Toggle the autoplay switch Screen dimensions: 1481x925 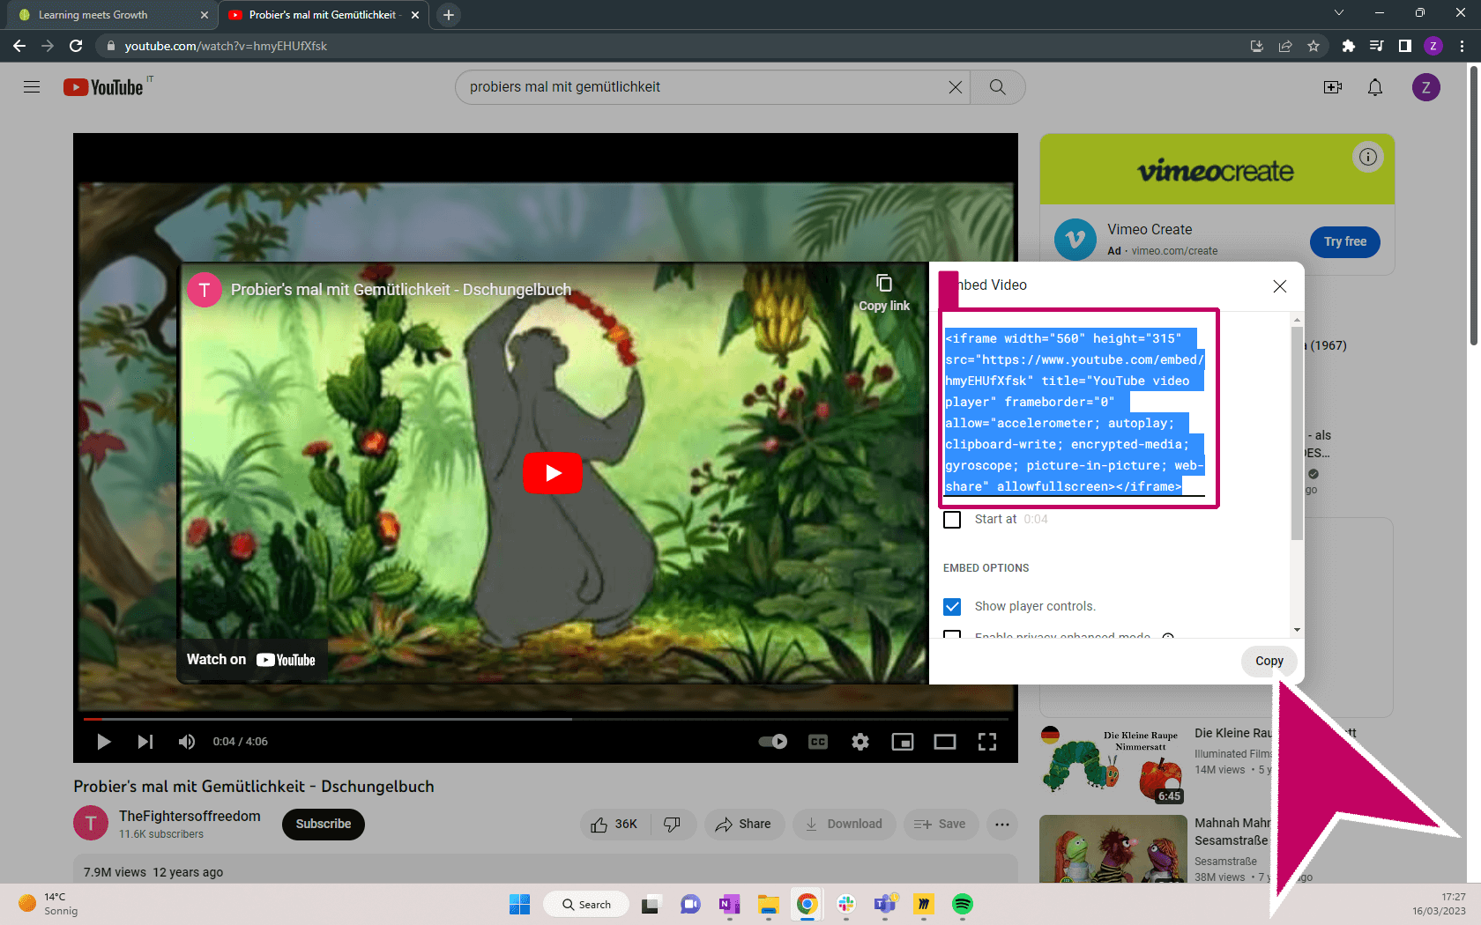pyautogui.click(x=773, y=742)
